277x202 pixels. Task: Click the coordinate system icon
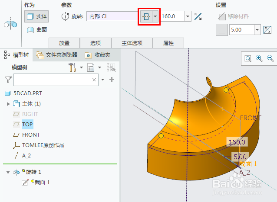point(16,145)
